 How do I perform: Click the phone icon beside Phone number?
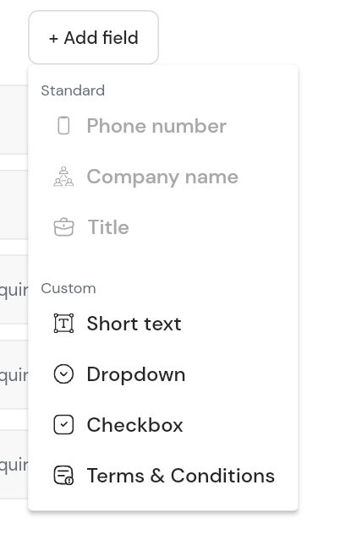tap(63, 126)
